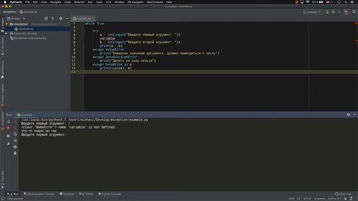Select Scratches and Consoles
This screenshot has width=358, height=201.
click(30, 39)
